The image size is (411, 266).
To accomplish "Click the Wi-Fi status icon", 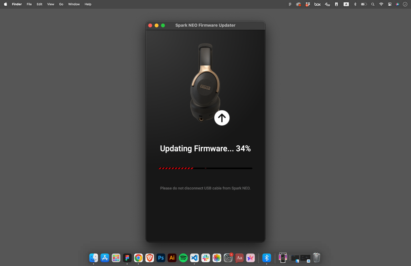I will pos(381,4).
